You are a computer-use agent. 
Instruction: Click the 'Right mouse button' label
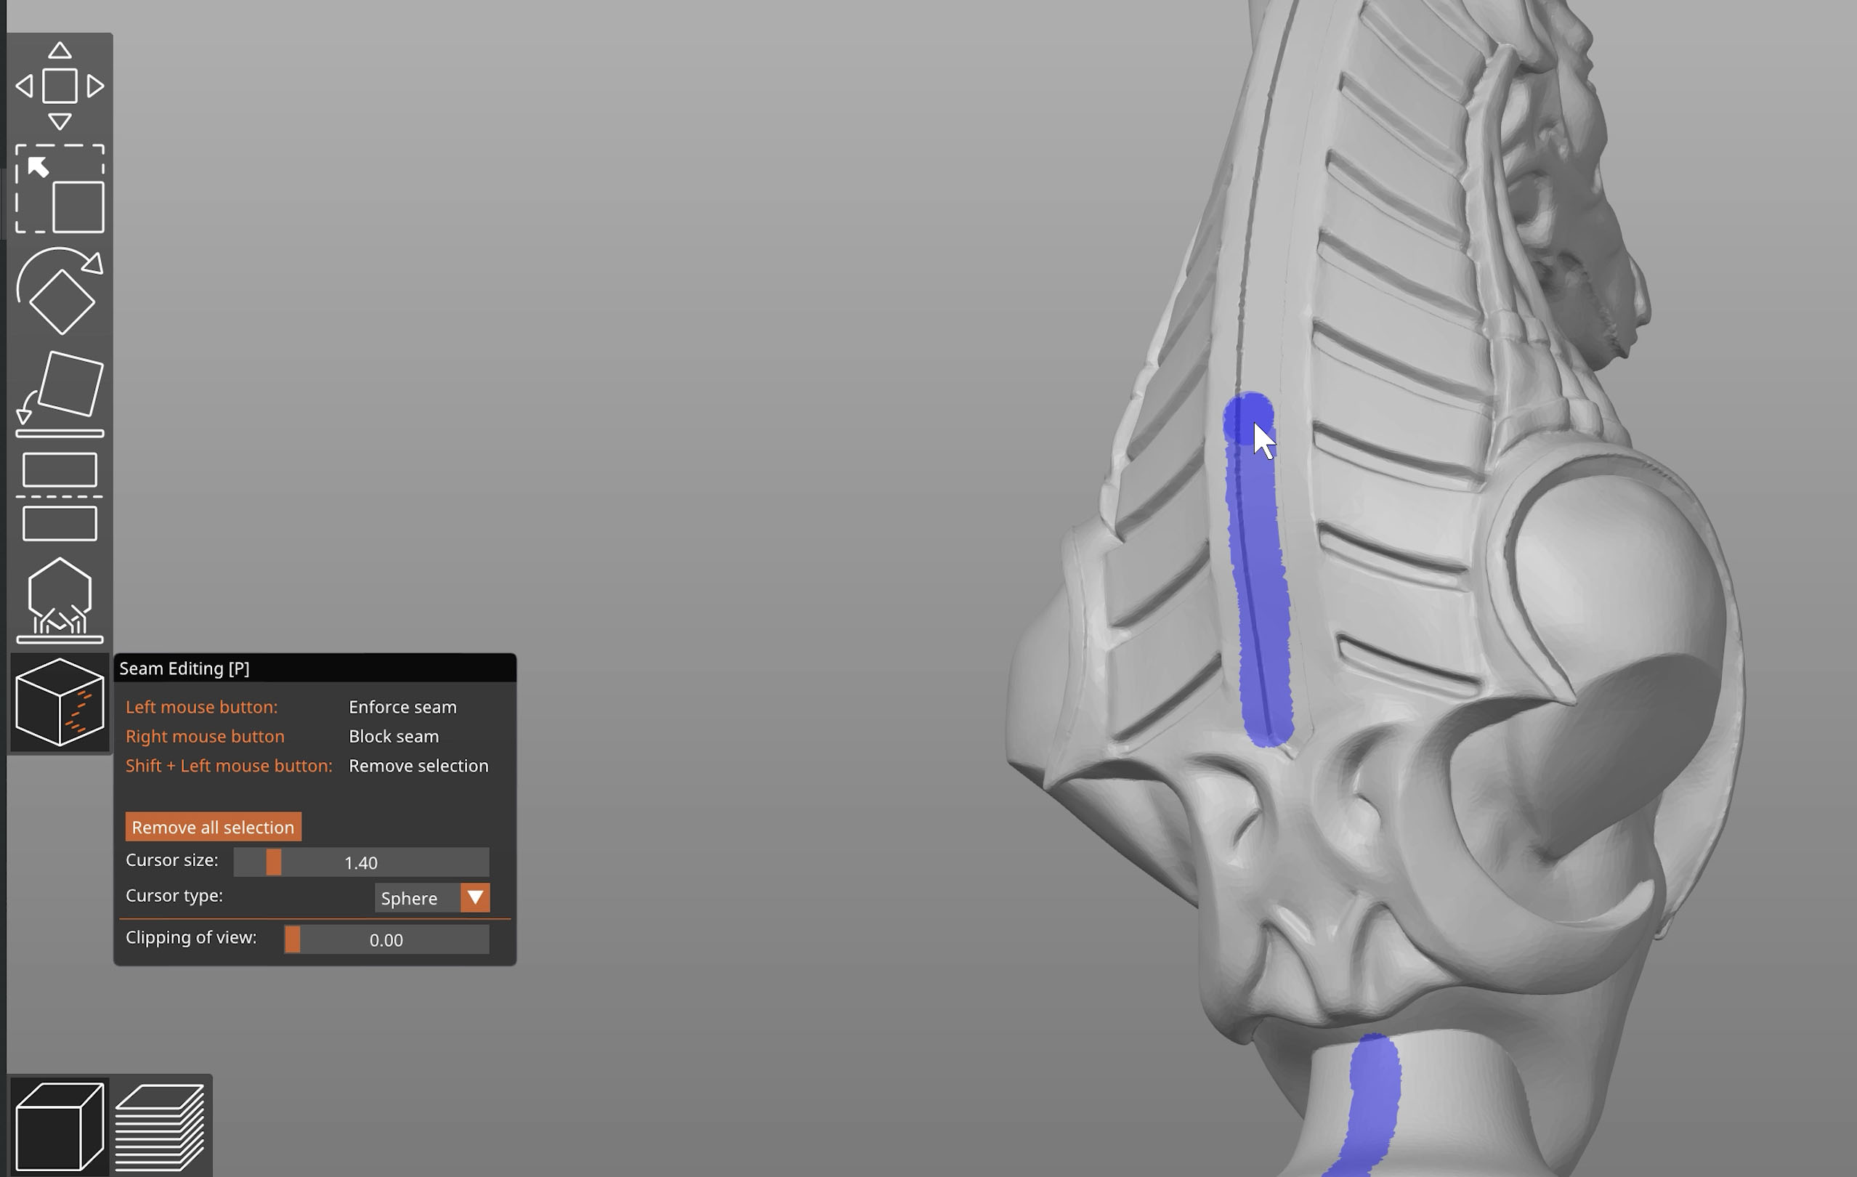tap(205, 736)
